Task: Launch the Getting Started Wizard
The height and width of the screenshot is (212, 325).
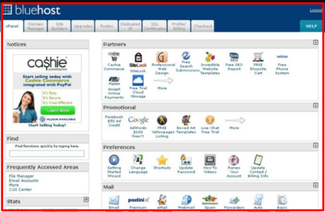Action: click(114, 160)
